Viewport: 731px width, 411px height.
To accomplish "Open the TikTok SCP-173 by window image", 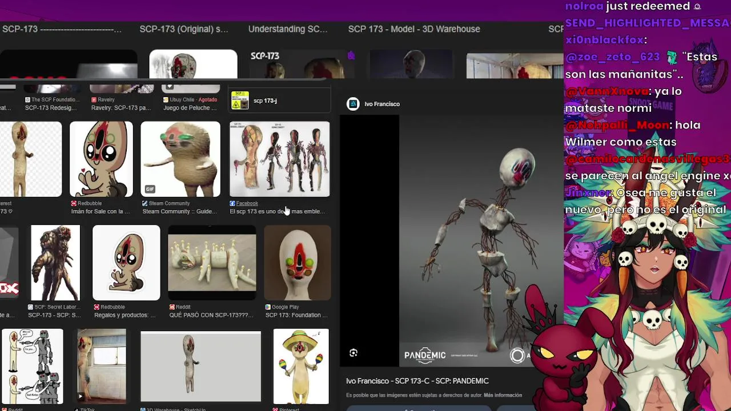I will point(102,366).
